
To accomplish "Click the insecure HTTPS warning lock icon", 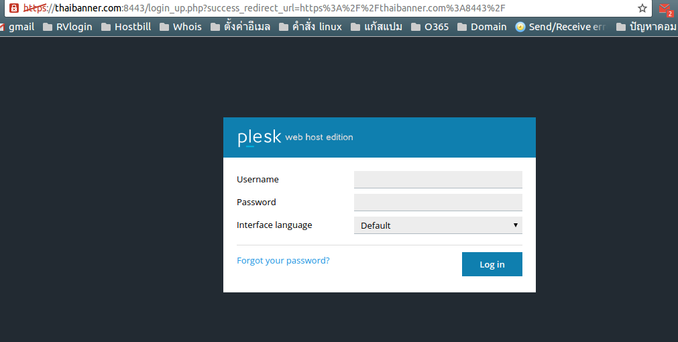I will pos(13,8).
